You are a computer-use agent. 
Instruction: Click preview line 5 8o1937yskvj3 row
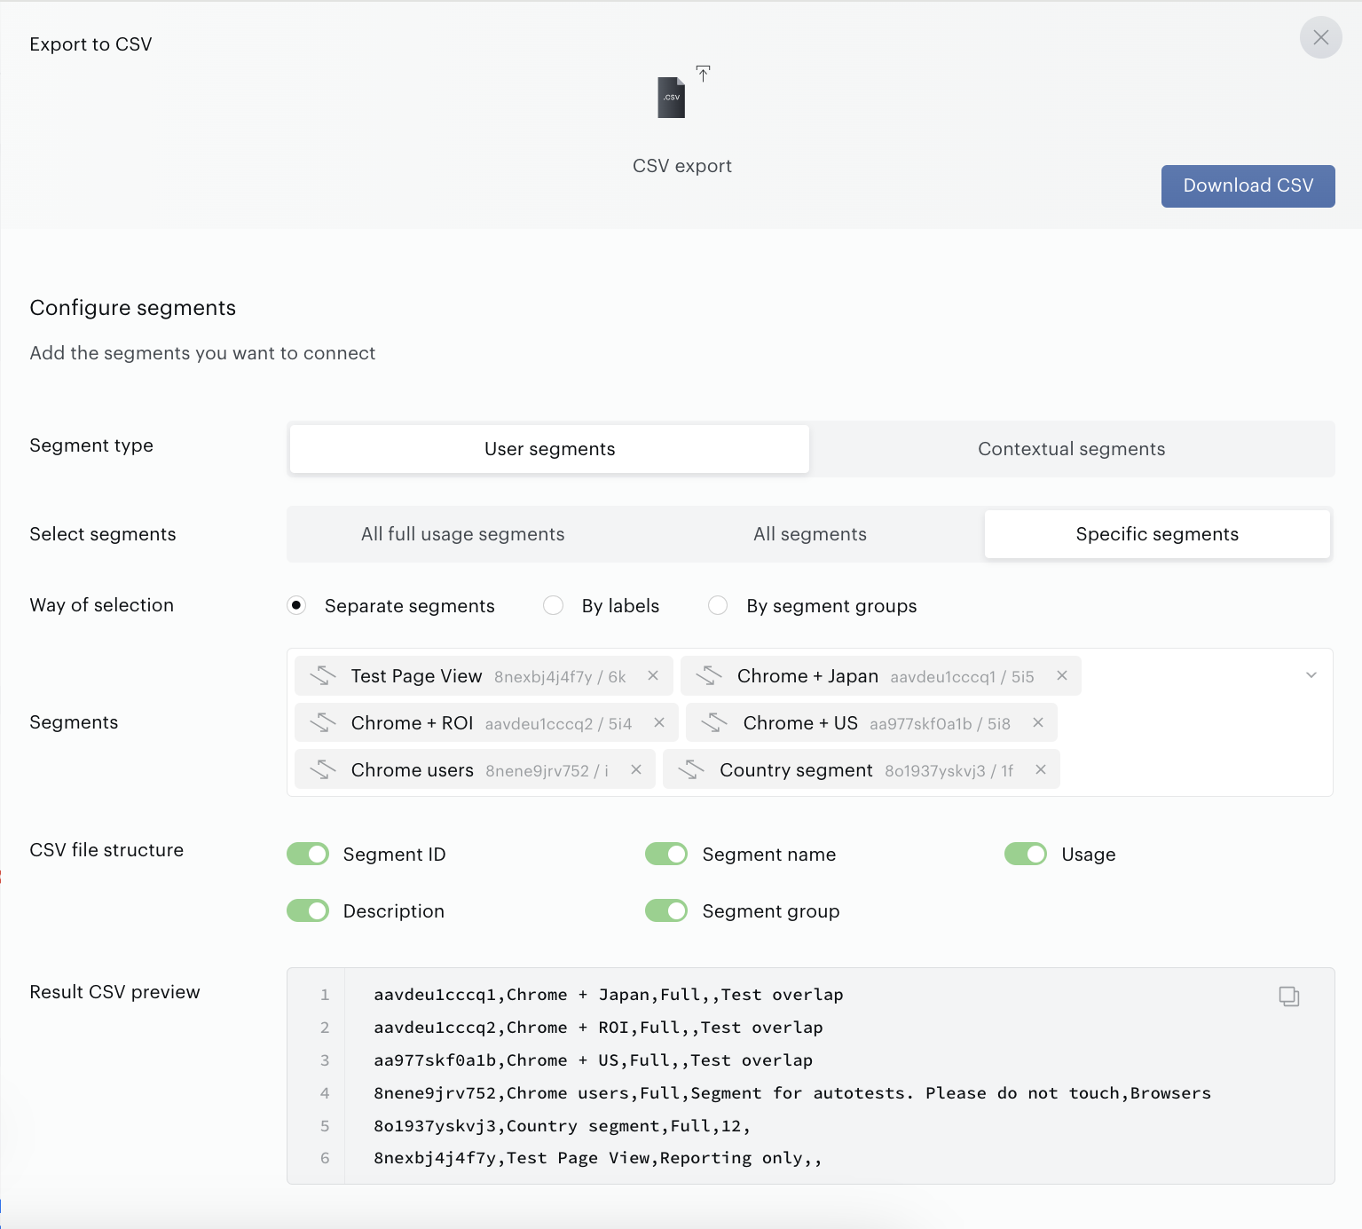pos(563,1126)
